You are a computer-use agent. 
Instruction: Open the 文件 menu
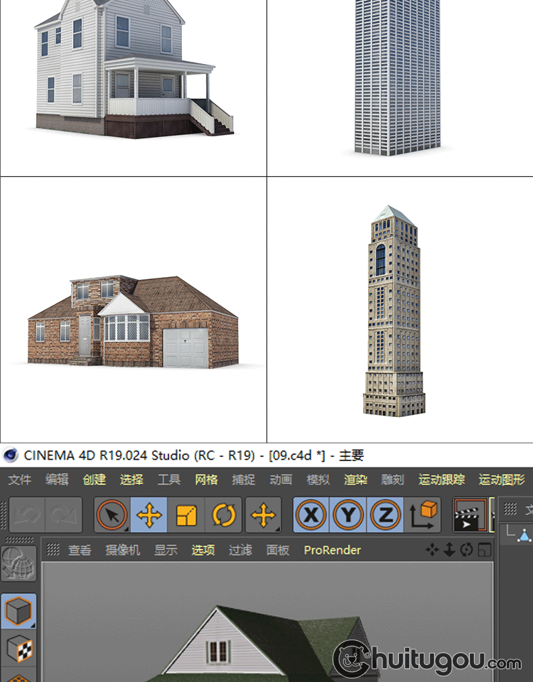click(19, 480)
